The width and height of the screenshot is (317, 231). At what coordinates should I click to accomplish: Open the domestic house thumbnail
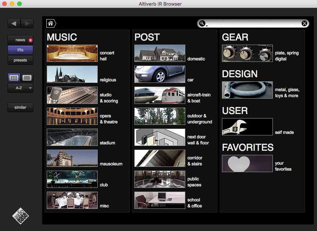point(160,53)
